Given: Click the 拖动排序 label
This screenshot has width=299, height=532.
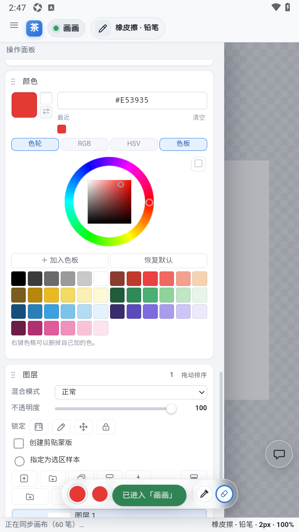Looking at the screenshot, I should (x=194, y=375).
